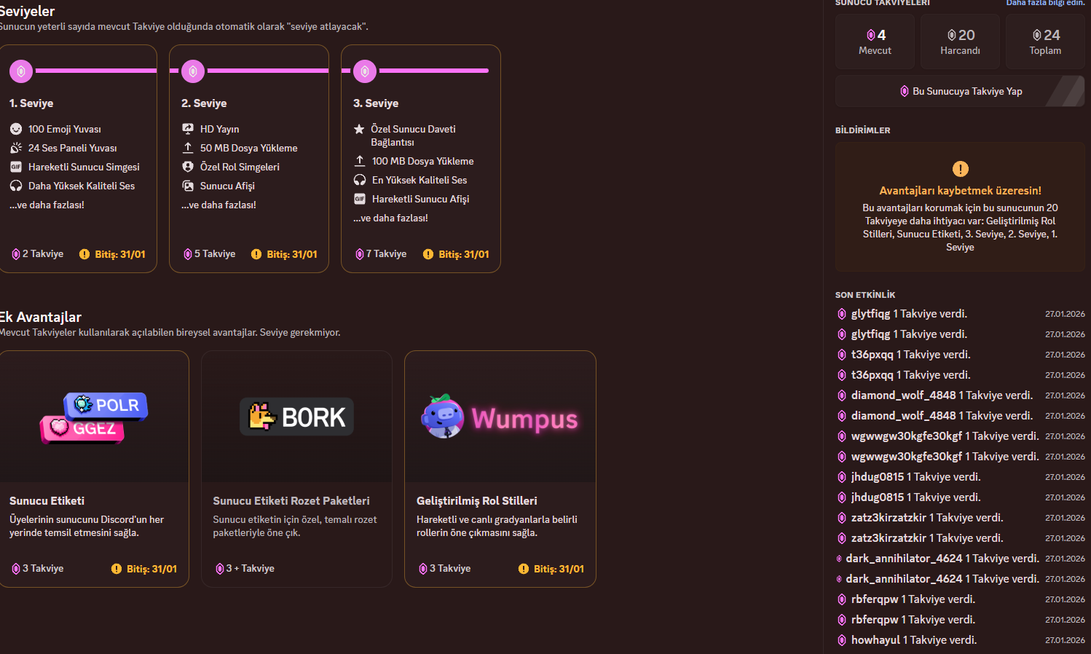Click the headphone icon beside Daha Yüksek Kaliteli Ses
This screenshot has height=654, width=1091.
click(x=16, y=186)
